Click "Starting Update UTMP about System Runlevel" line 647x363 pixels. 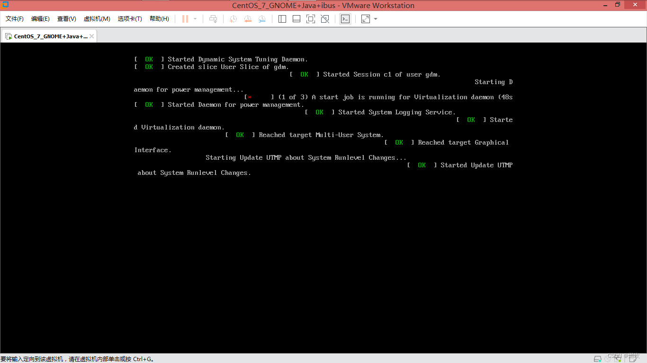point(306,158)
